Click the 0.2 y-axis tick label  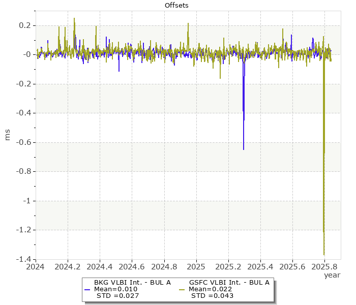25,25
